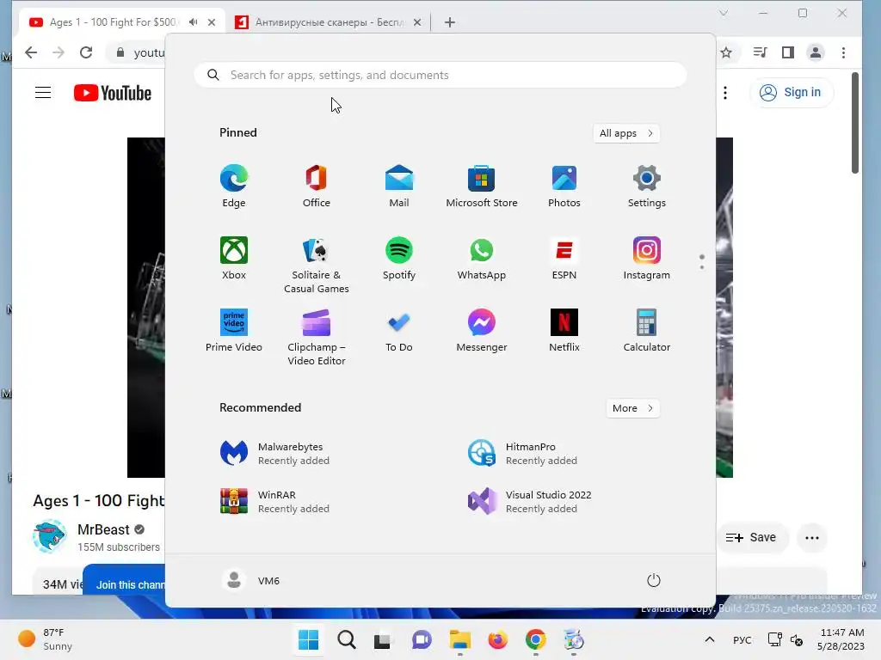
Task: Open taskbar Search
Action: [347, 639]
